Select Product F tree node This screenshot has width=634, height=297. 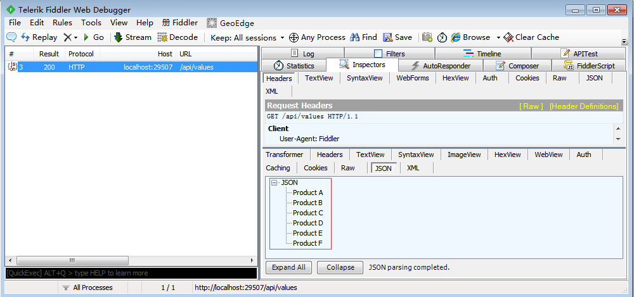coord(307,243)
